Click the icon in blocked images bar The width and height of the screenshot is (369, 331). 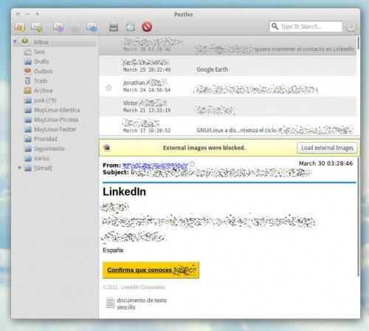click(107, 148)
